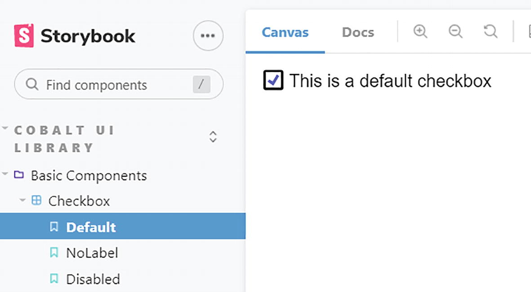531x292 pixels.
Task: Click the NoLabel story bookmark icon
Action: [54, 253]
